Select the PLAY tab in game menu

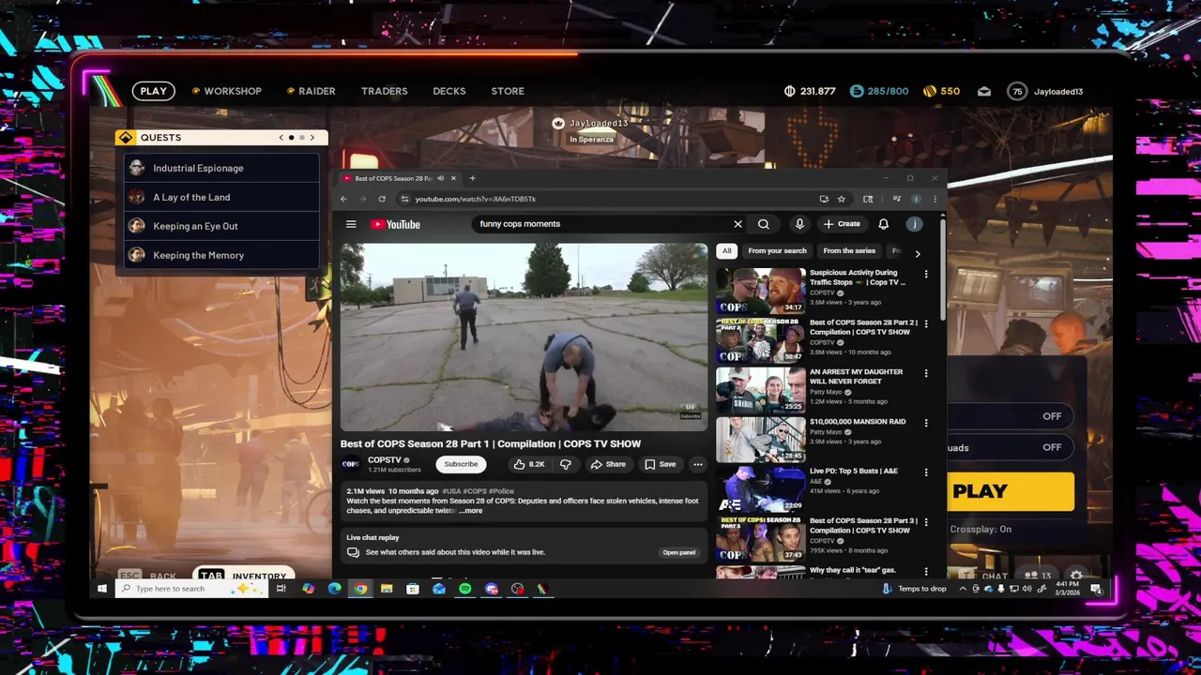154,91
